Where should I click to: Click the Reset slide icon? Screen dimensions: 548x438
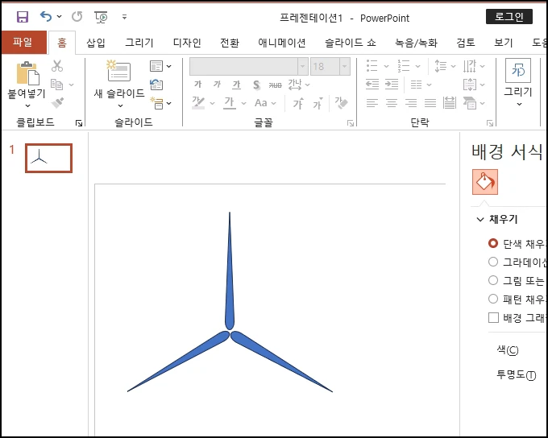point(156,85)
